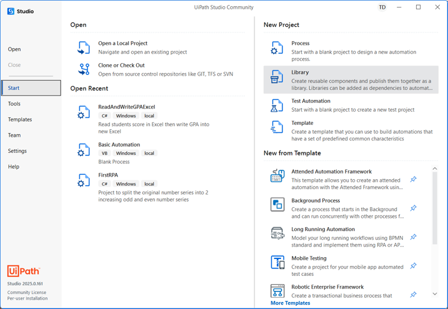Open the TD user profile avatar

(x=382, y=7)
